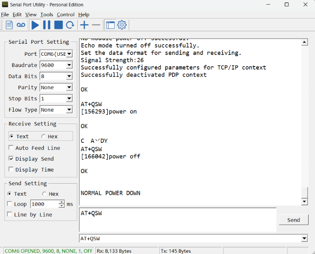Open the Help menu
The width and height of the screenshot is (315, 254).
tap(84, 15)
